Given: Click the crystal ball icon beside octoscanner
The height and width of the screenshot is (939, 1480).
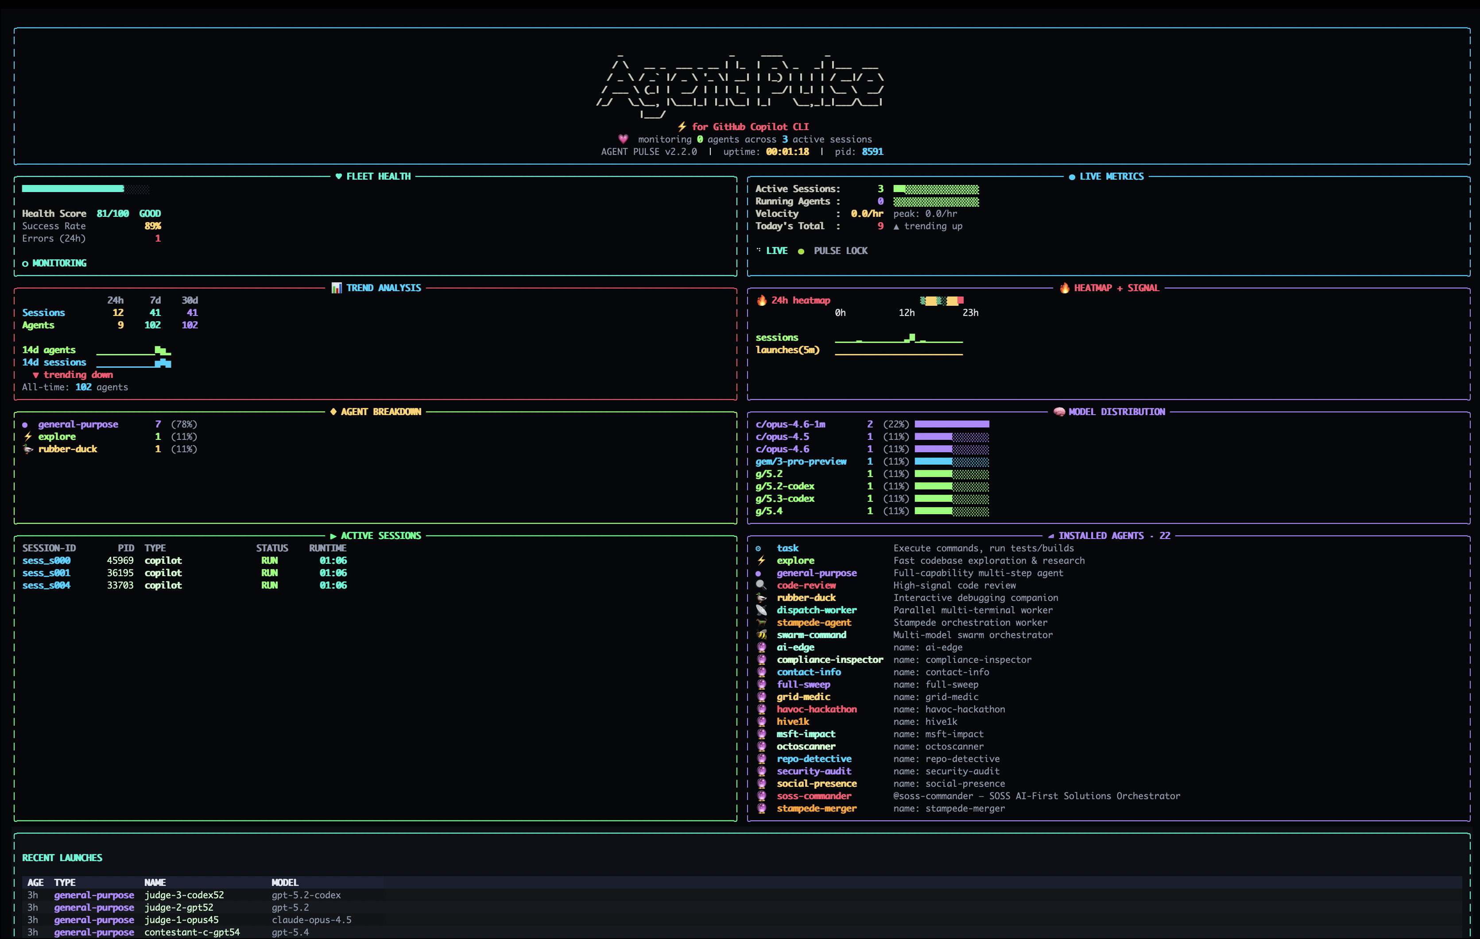Looking at the screenshot, I should [761, 746].
